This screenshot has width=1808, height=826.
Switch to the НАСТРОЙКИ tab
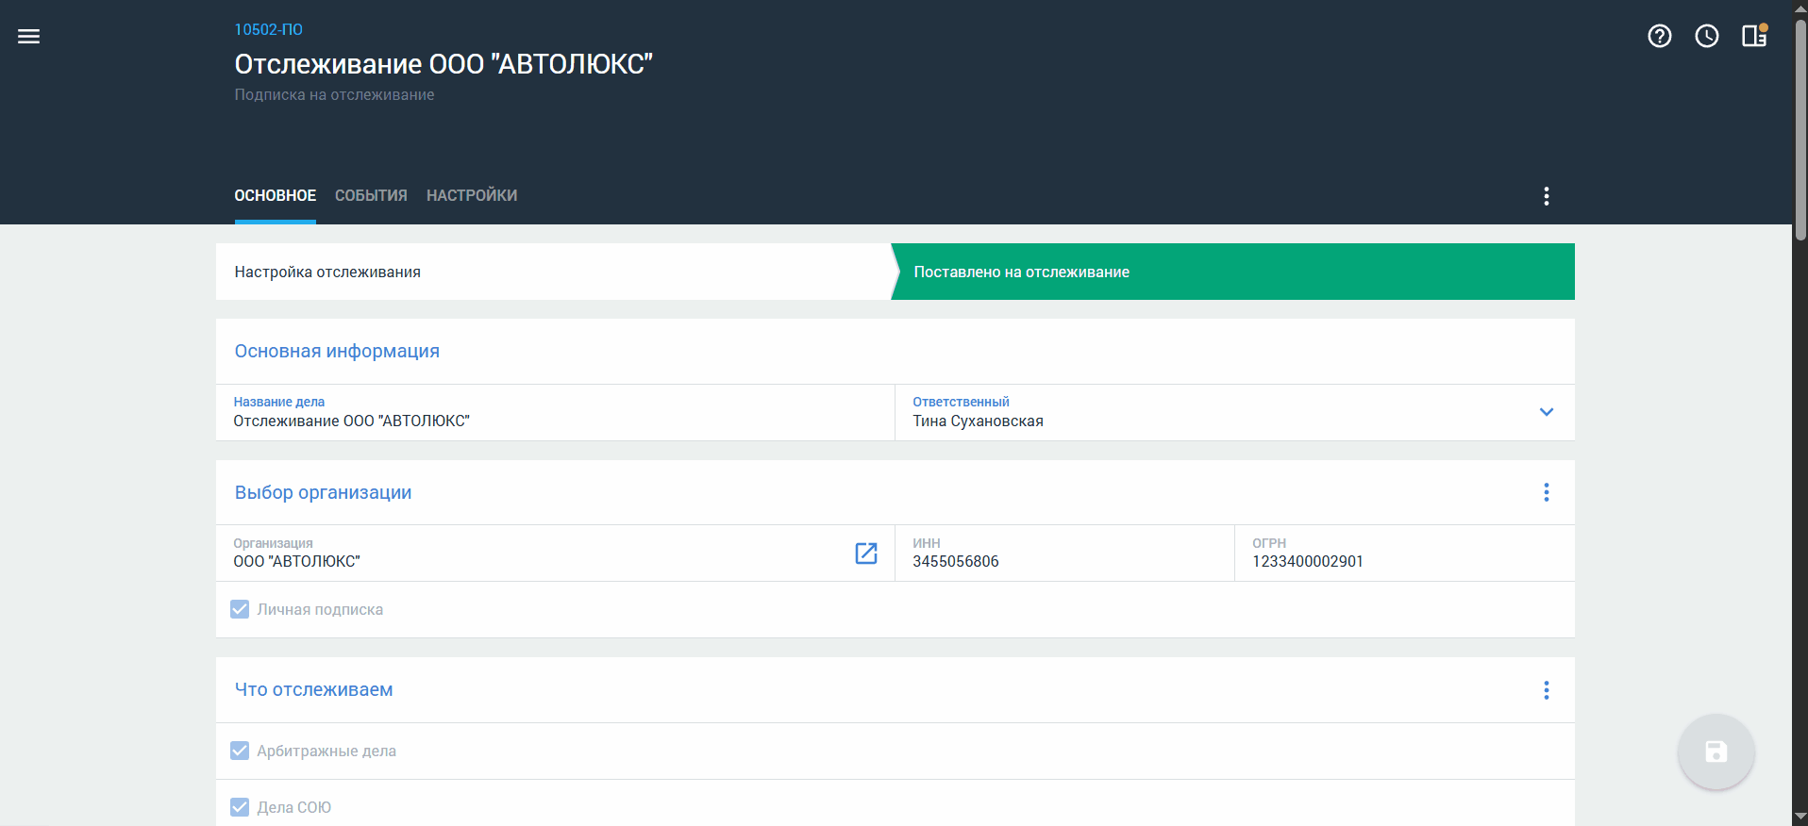click(x=472, y=196)
